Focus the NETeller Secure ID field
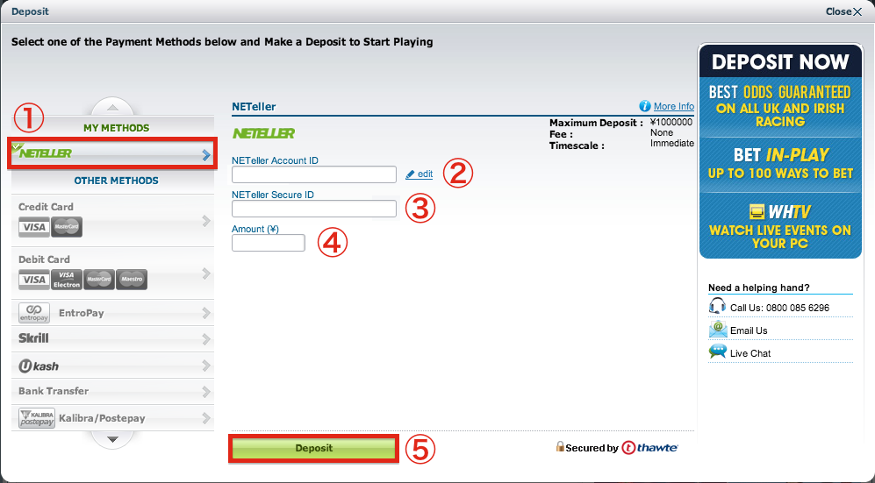The image size is (875, 483). coord(314,209)
